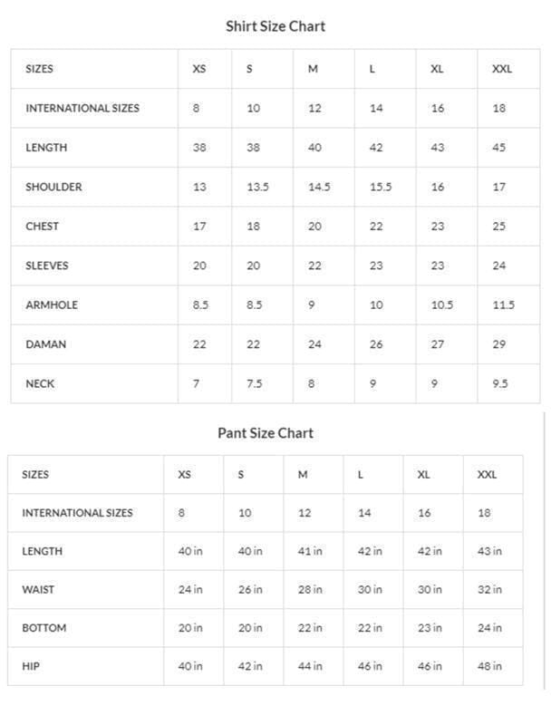The height and width of the screenshot is (725, 551).
Task: Click the XS column header in pant chart
Action: tap(185, 475)
